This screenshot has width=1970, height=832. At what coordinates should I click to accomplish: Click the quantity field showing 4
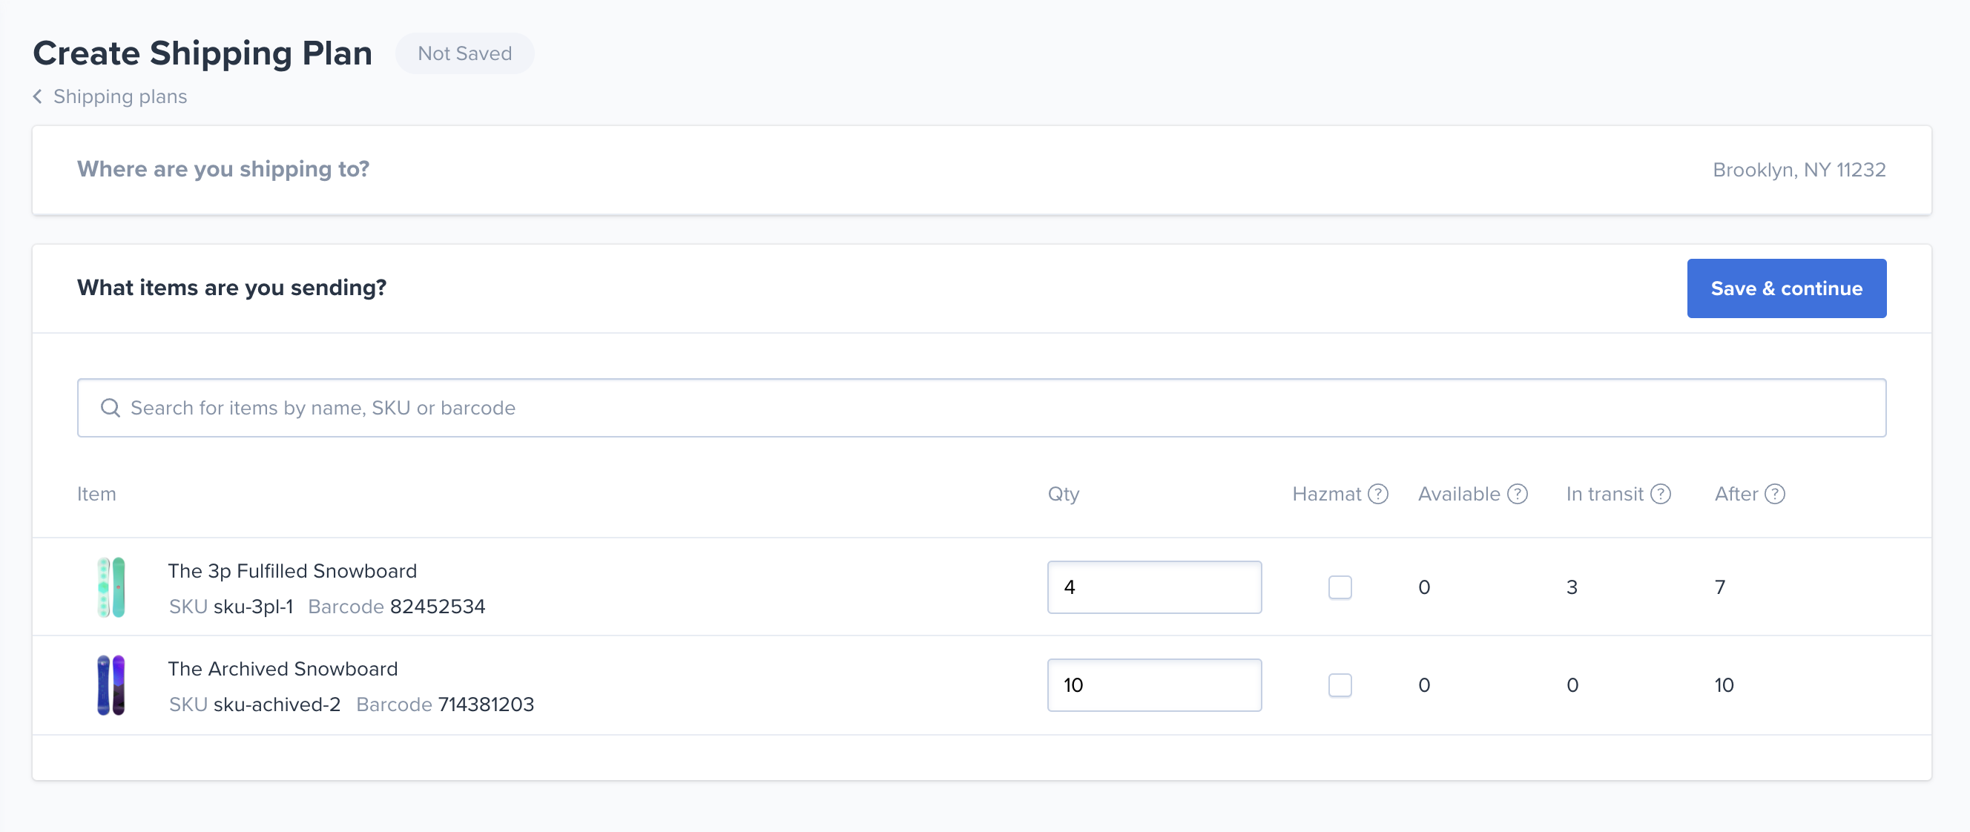pyautogui.click(x=1154, y=587)
